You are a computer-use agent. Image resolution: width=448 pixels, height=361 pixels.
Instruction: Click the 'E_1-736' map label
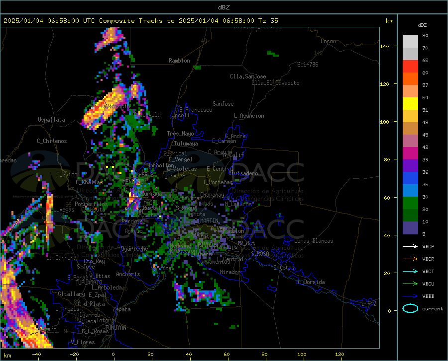click(x=308, y=65)
